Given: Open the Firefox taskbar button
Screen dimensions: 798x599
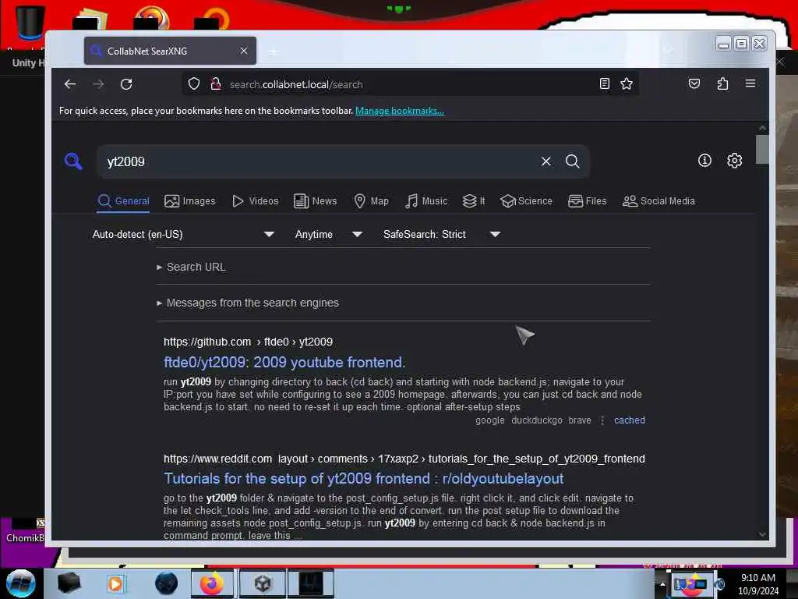Looking at the screenshot, I should 212,583.
